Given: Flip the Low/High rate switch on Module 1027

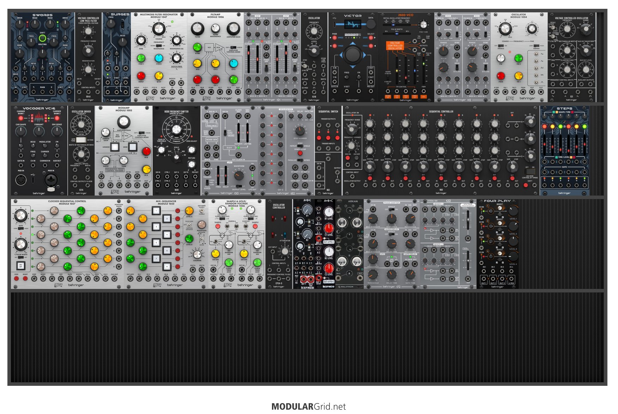Looking at the screenshot, I should pos(21,228).
